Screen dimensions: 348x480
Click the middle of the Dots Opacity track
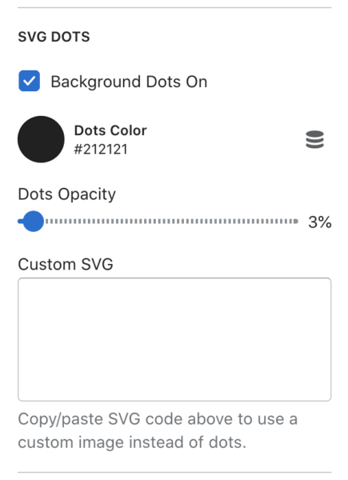[x=158, y=222]
